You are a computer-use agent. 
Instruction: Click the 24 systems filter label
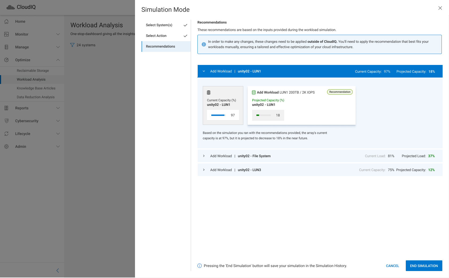pos(86,45)
